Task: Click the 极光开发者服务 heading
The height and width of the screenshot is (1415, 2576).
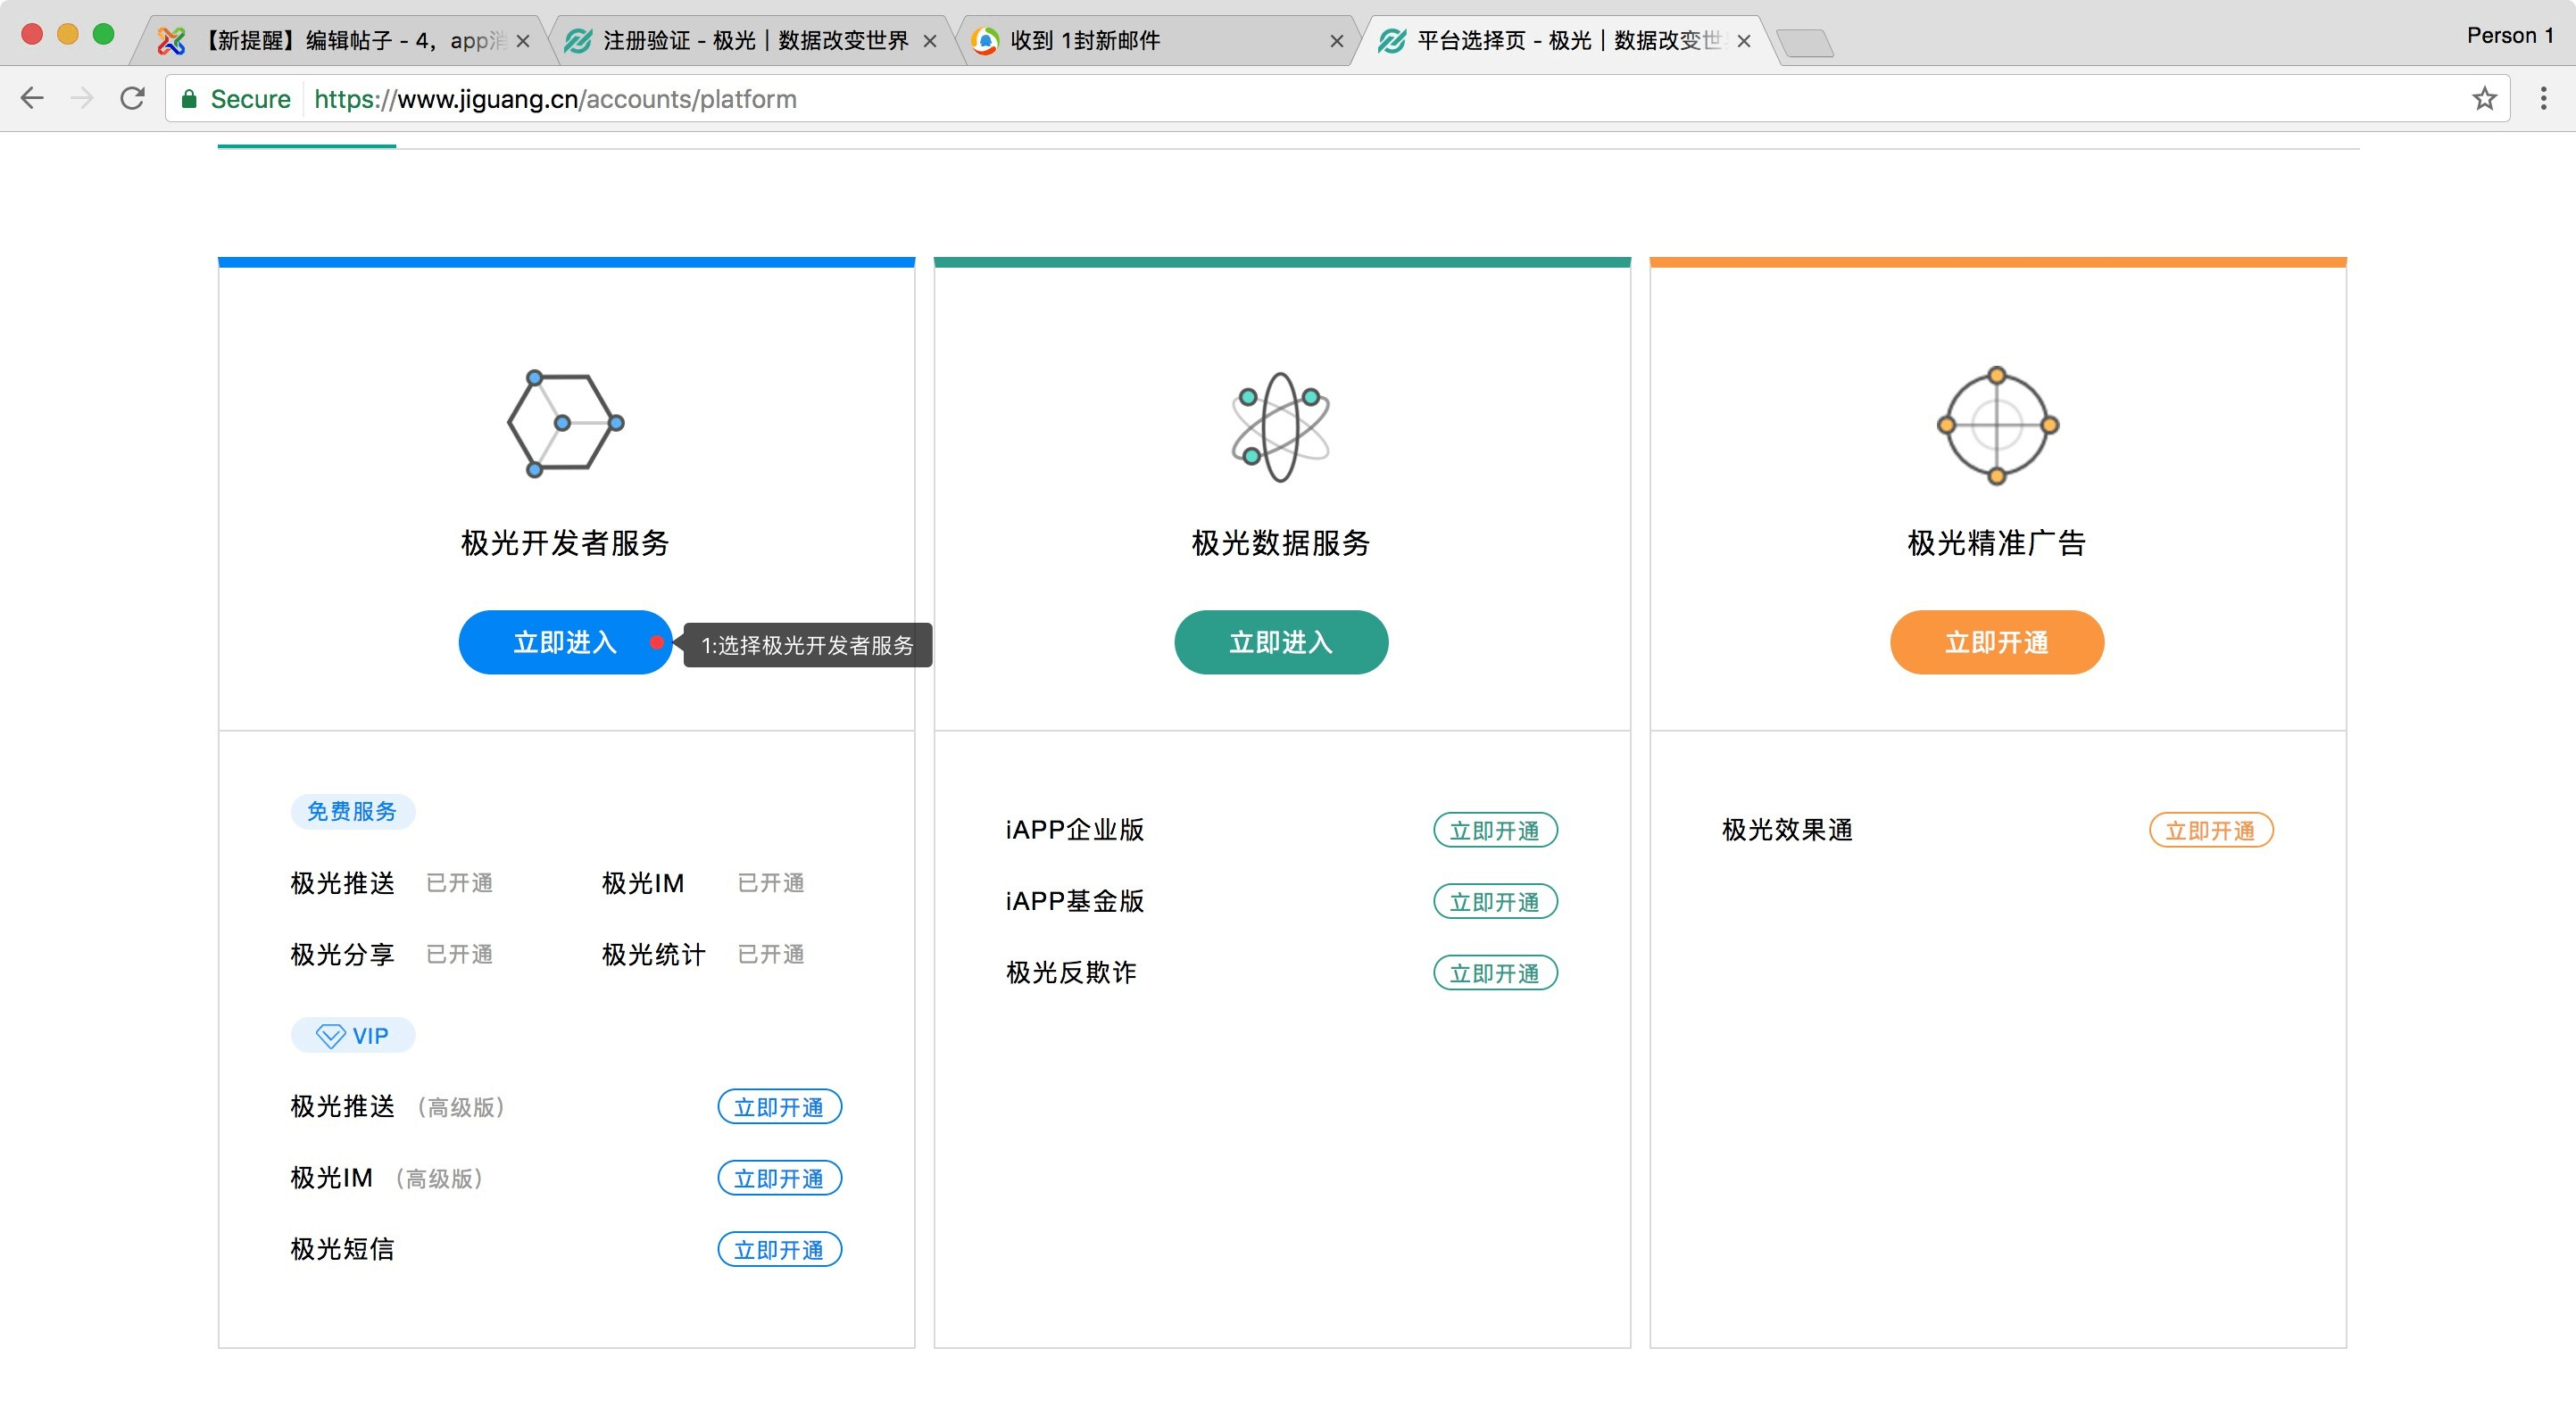Action: pos(565,542)
